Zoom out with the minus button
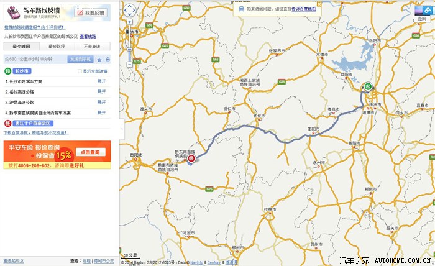 tap(130, 63)
